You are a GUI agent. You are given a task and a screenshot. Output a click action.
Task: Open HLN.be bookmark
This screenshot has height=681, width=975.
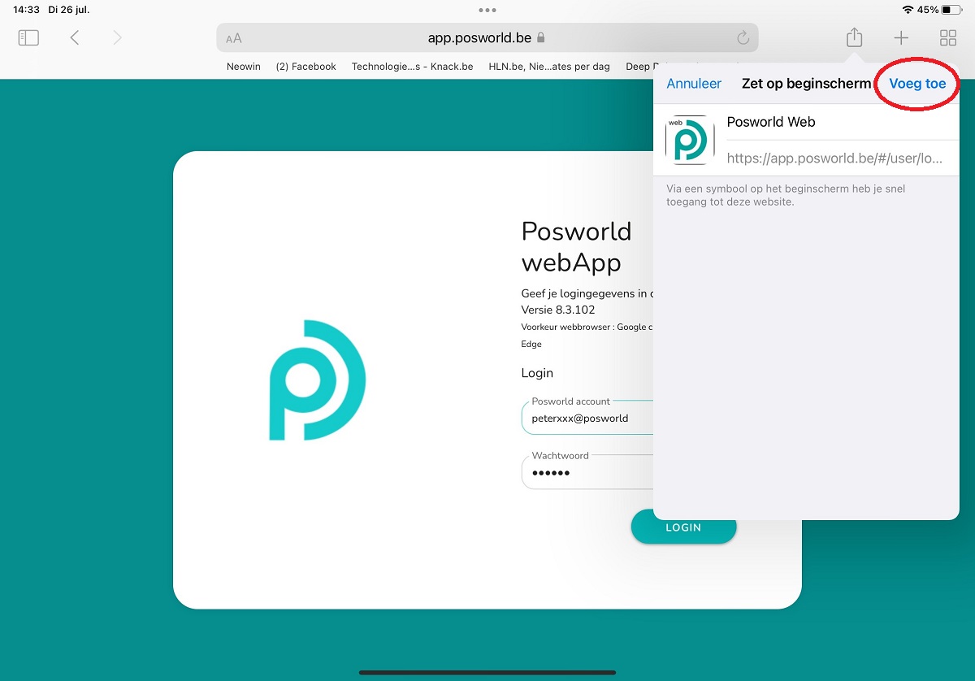tap(549, 67)
